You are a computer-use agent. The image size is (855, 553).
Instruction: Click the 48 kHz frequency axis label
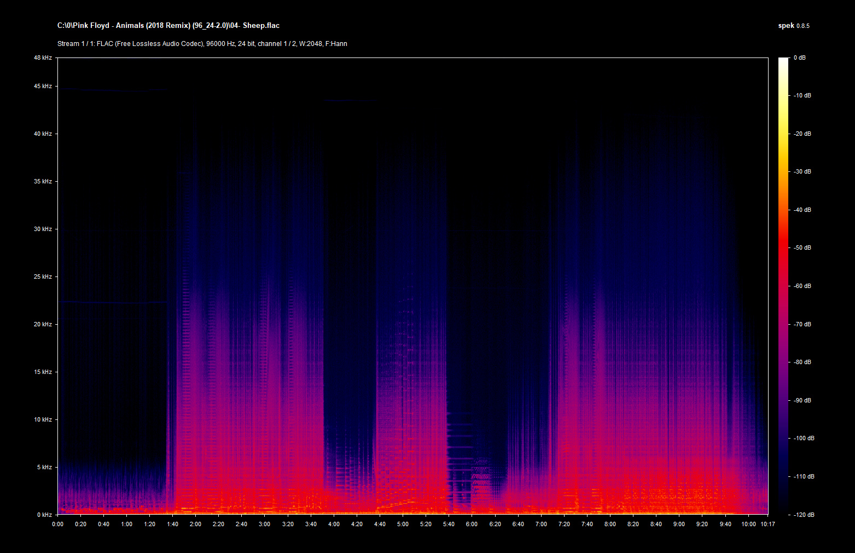click(x=43, y=57)
